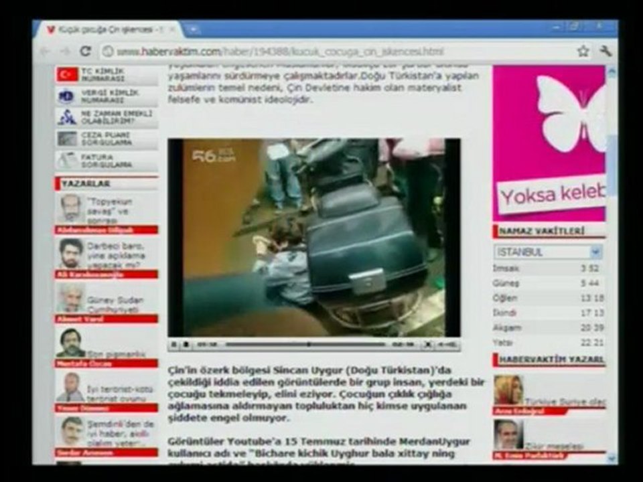
Task: Bookmark this page with the star icon
Action: (583, 52)
